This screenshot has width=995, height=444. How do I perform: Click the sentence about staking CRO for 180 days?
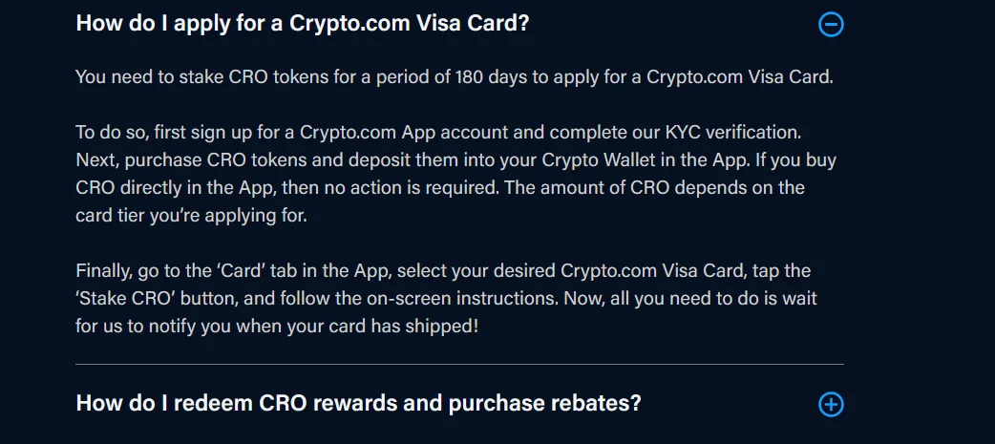click(x=455, y=77)
